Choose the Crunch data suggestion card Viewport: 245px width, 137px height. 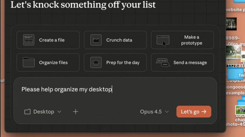tap(115, 40)
